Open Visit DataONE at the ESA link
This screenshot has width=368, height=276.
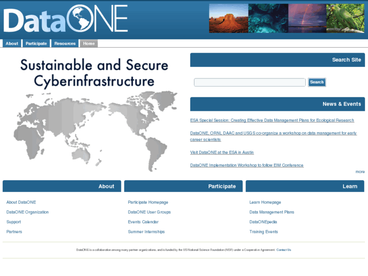[x=222, y=152]
